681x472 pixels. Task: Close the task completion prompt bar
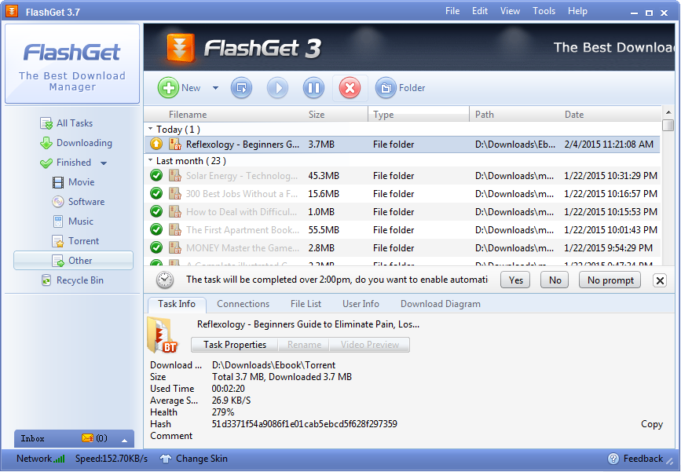click(660, 280)
